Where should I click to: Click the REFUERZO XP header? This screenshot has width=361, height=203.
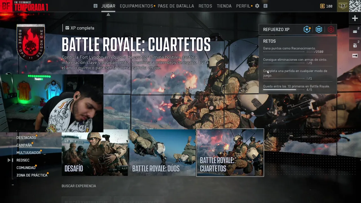pyautogui.click(x=276, y=29)
